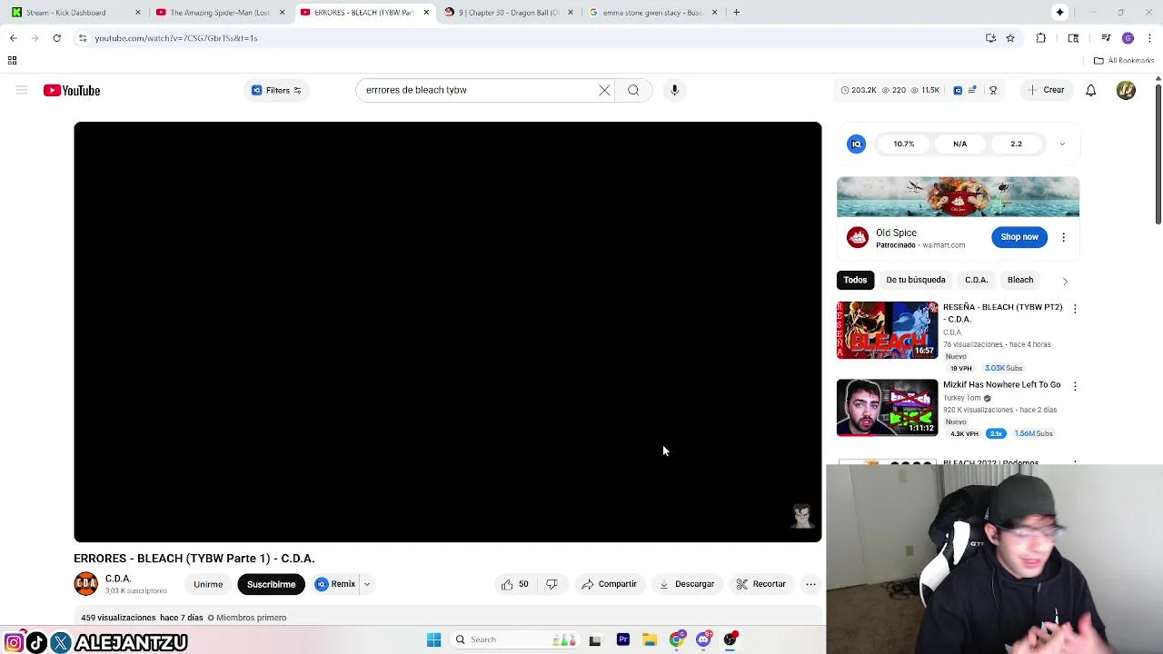1163x654 pixels.
Task: Click the black video player area
Action: pyautogui.click(x=447, y=332)
